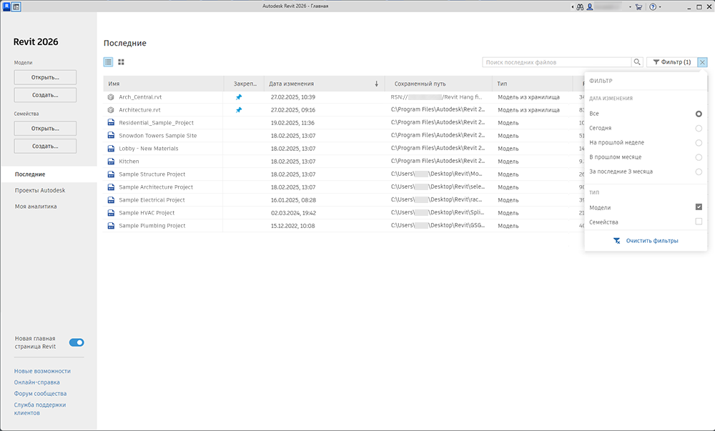Click Arch_Central.rvt cloud model icon

pyautogui.click(x=110, y=97)
